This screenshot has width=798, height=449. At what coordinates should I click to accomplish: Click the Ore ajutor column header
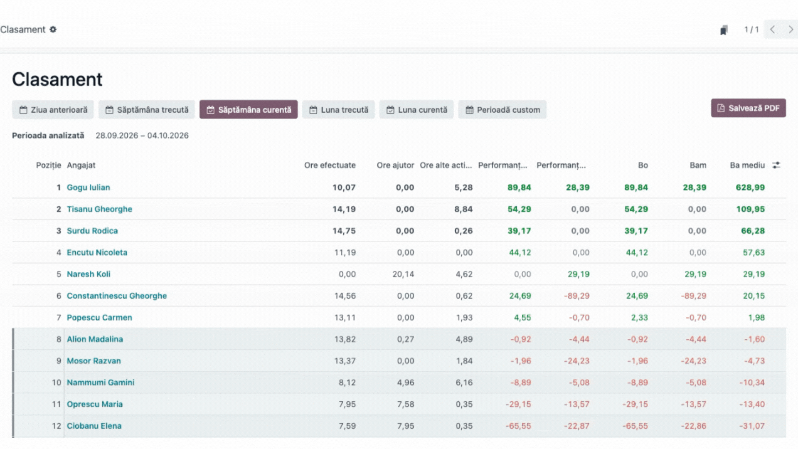pyautogui.click(x=395, y=165)
